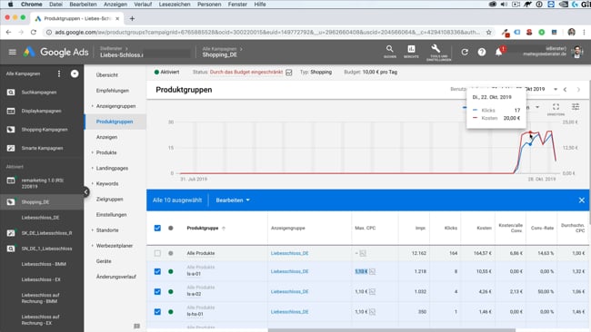Edit the highlighted Max. CPC for ls-a-01
The width and height of the screenshot is (591, 332).
click(361, 271)
